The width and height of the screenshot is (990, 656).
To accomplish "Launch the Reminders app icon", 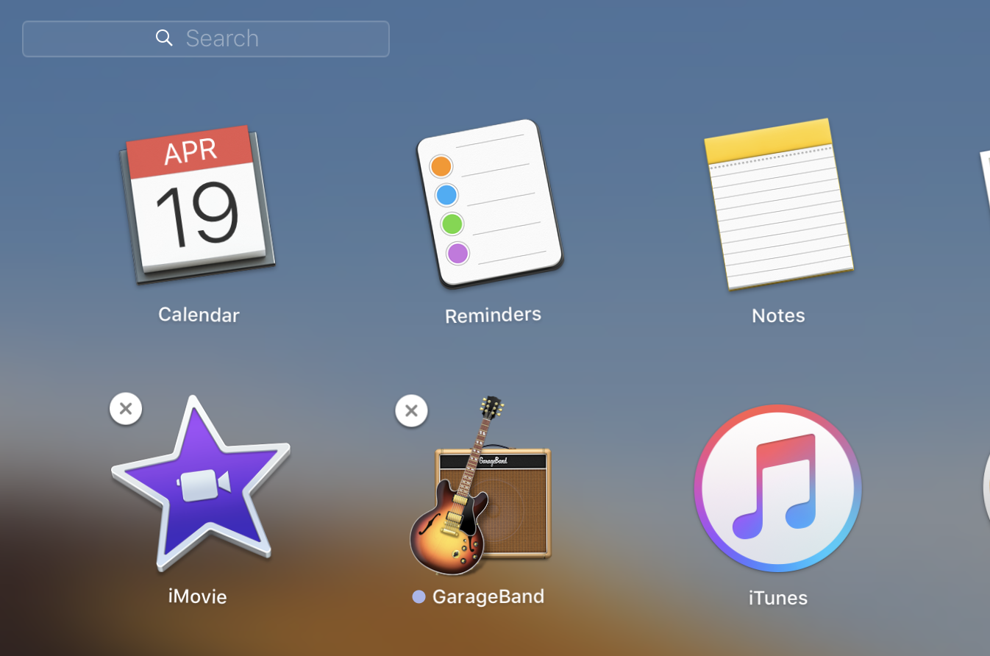I will 489,203.
